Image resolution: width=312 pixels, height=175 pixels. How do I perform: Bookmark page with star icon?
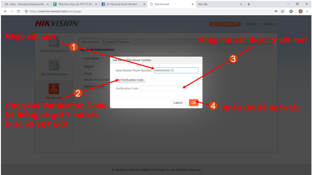click(x=283, y=11)
